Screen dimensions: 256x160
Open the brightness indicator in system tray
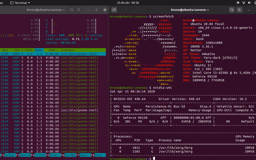pyautogui.click(x=238, y=3)
